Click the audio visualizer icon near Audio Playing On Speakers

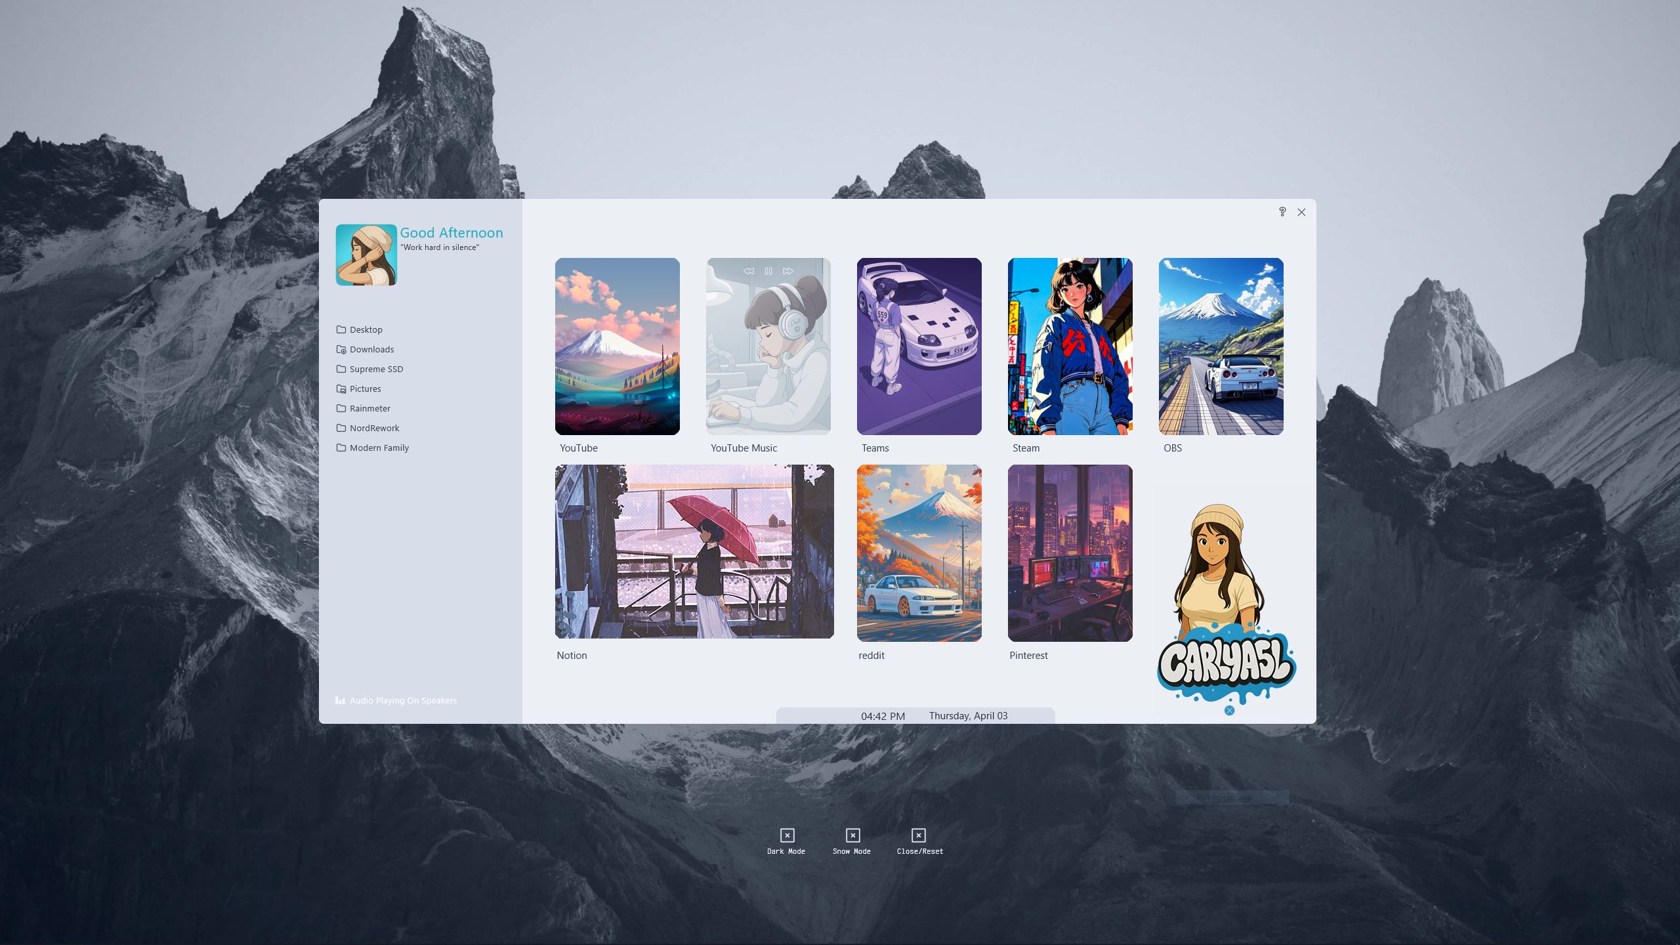click(339, 700)
